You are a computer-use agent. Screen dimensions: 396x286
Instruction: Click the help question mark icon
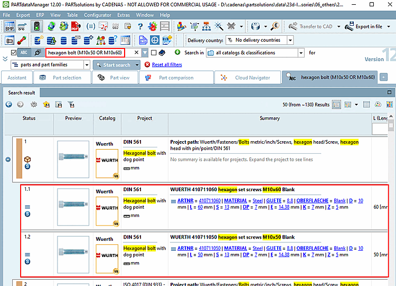click(x=139, y=26)
